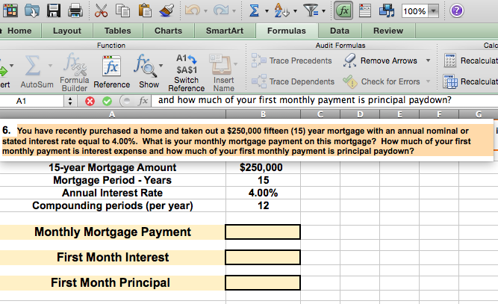Open Help with the purple question mark
The width and height of the screenshot is (498, 304).
[x=456, y=10]
